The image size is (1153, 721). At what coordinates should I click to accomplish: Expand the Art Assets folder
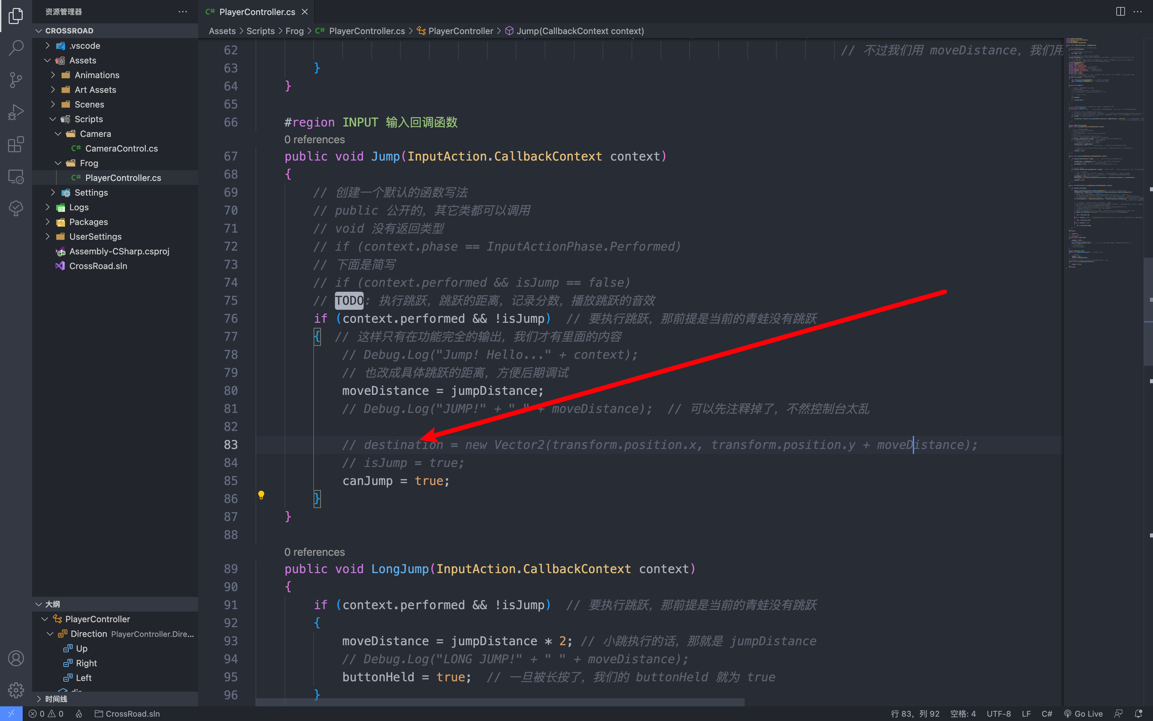tap(115, 90)
